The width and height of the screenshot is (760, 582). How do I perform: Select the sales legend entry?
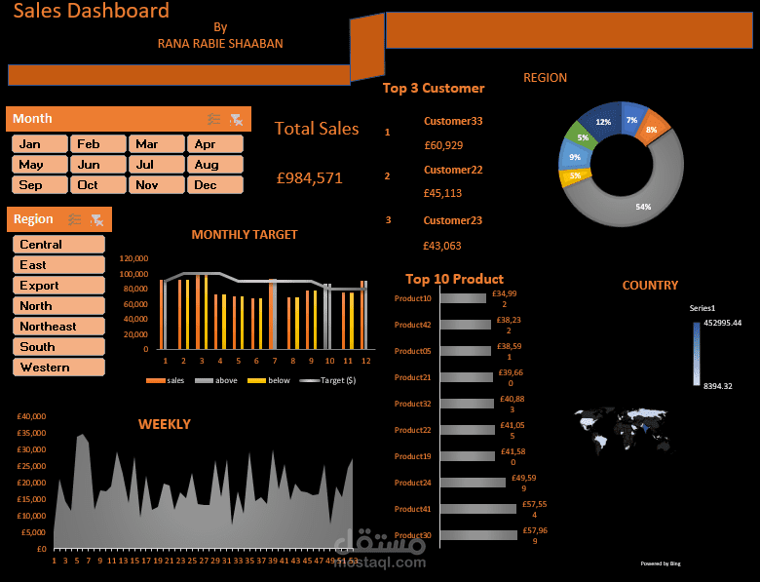165,381
